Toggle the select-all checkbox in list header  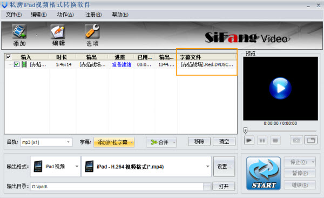pyautogui.click(x=8, y=57)
